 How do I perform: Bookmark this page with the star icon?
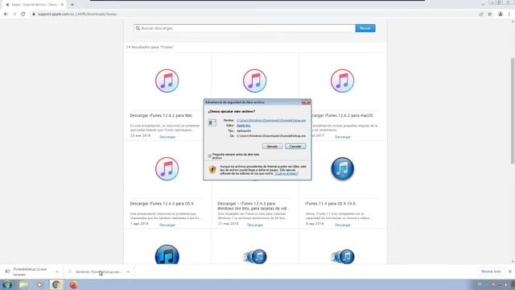490,14
